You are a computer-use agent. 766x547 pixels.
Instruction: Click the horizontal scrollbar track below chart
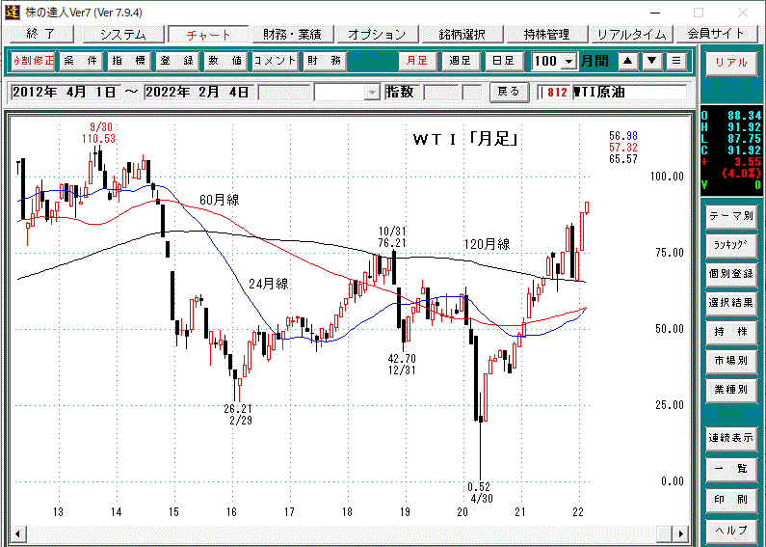click(x=347, y=533)
